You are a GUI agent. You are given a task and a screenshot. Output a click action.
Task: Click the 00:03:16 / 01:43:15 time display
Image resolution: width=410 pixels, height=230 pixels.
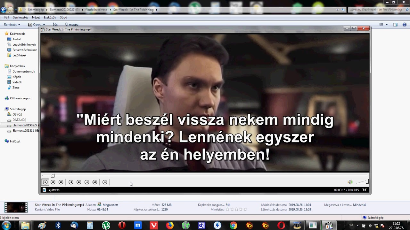tap(347, 190)
